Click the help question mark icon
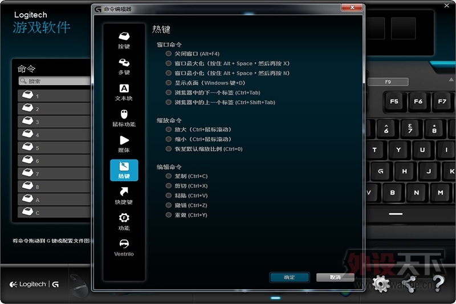The image size is (456, 304). click(x=438, y=283)
